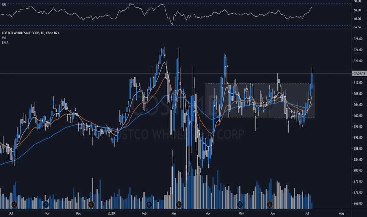The height and width of the screenshot is (217, 367).
Task: Select the COSTCO WHOLESALE CORP chart title
Action: point(31,33)
